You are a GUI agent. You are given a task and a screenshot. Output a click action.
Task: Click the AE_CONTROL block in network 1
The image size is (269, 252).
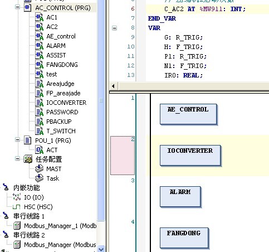click(x=188, y=114)
